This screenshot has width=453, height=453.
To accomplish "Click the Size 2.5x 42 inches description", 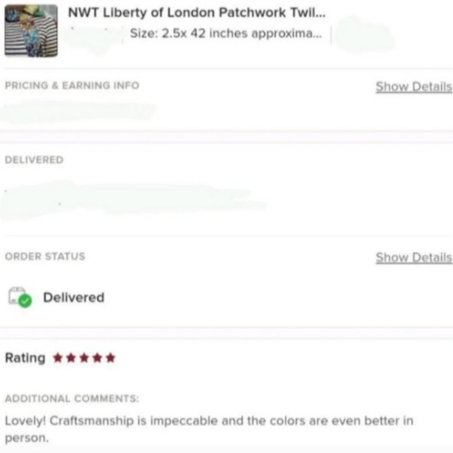I will click(x=226, y=34).
